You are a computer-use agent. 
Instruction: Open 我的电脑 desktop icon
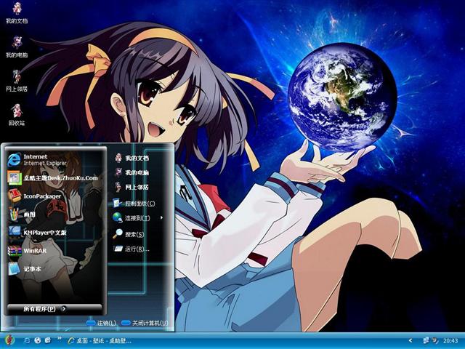[x=17, y=47]
